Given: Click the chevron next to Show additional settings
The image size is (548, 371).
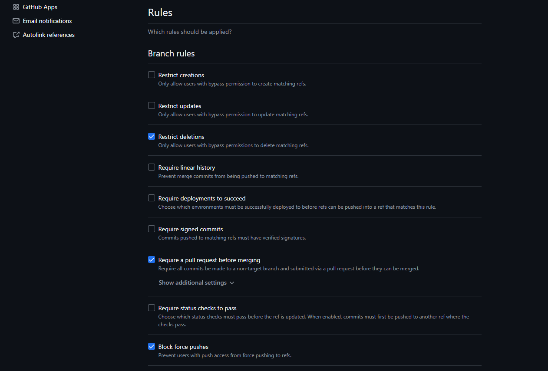Looking at the screenshot, I should pyautogui.click(x=232, y=282).
